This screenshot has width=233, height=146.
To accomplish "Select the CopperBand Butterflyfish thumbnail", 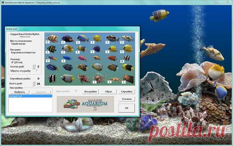I will point(52,39).
